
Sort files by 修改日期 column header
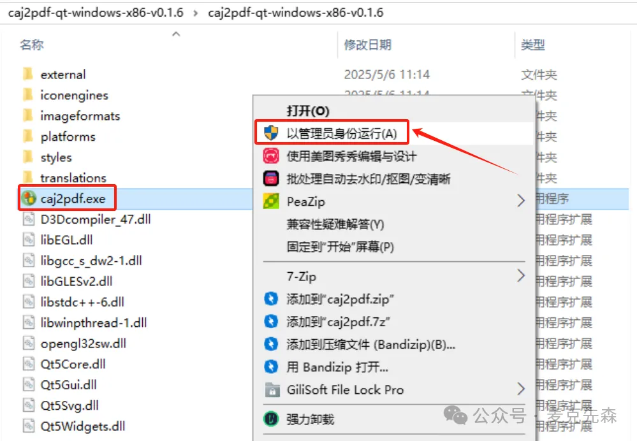tap(368, 45)
